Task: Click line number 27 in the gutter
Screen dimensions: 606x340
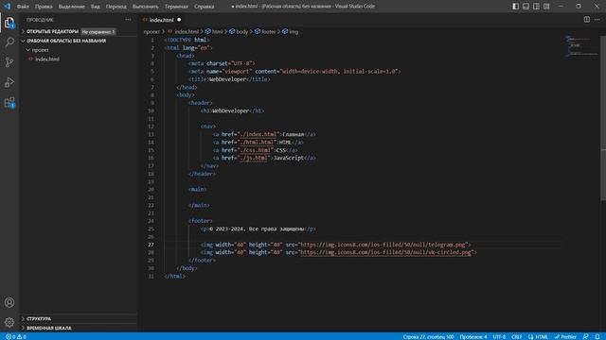Action: point(151,245)
